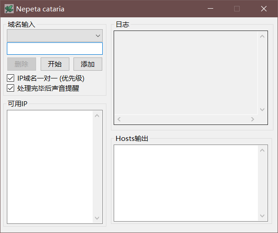Click up arrow of 日志 vertical scrollbar
Image resolution: width=278 pixels, height=233 pixels.
262,36
